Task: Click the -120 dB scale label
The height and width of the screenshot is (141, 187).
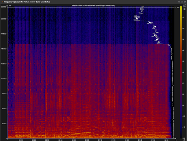Action: [x=184, y=138]
